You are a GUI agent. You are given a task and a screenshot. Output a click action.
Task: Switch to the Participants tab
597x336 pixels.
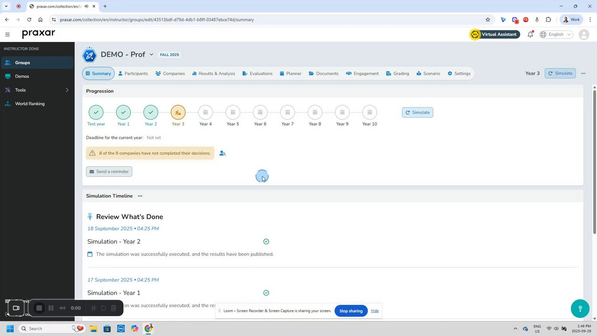[133, 73]
